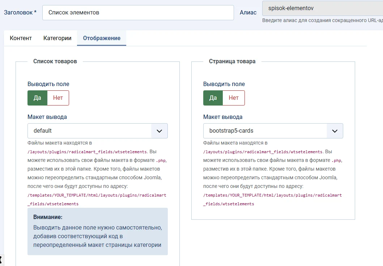Click the Заголовок input containing Список элементов
Screen dimensions: 383x266
coord(137,12)
